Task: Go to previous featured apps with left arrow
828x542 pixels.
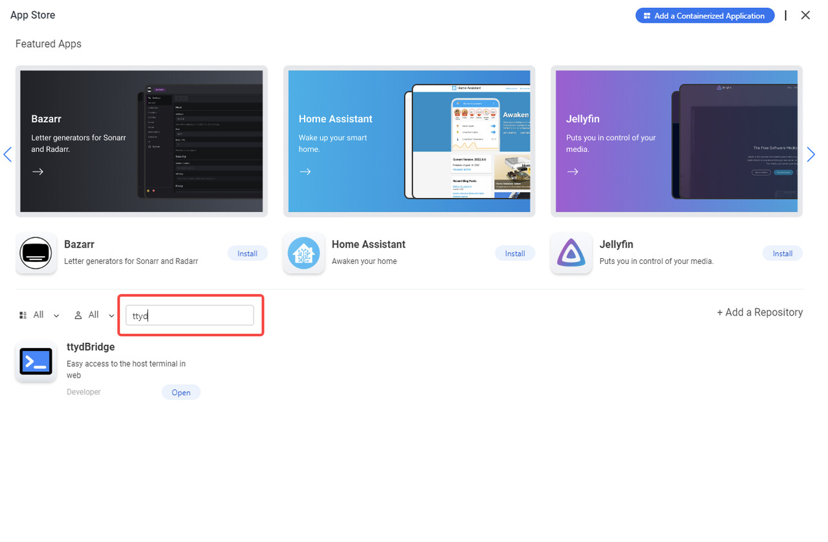Action: tap(8, 155)
